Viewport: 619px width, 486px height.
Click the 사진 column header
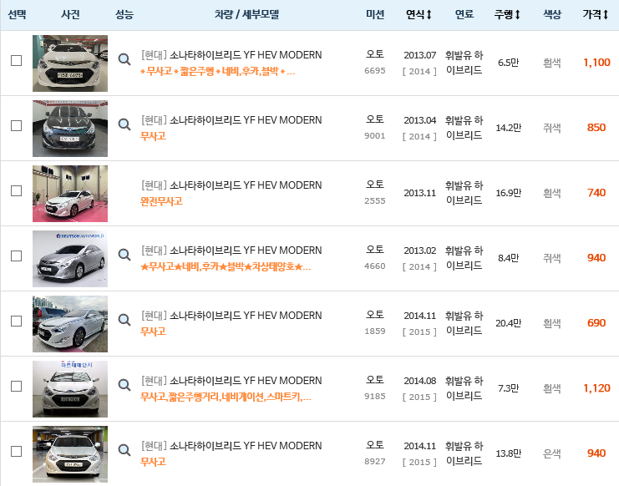pos(70,14)
